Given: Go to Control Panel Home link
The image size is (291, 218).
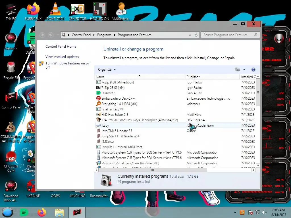Looking at the screenshot, I should pos(61,47).
